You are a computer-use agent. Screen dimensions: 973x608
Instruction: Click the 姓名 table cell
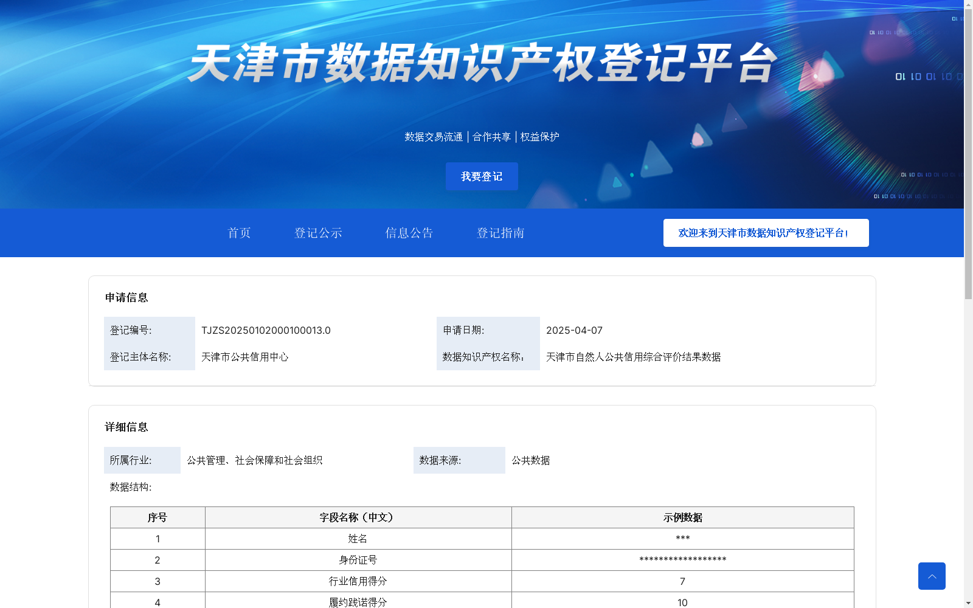pos(358,539)
